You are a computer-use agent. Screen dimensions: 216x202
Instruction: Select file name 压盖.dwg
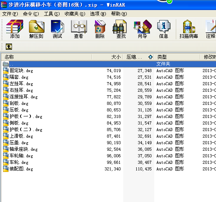[19, 143]
